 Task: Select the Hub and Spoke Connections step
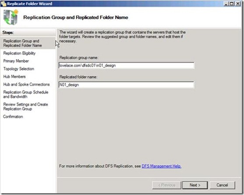pos(26,84)
